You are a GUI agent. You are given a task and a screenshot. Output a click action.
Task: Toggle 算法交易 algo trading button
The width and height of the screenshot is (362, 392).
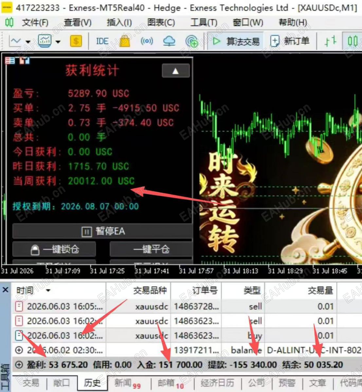[235, 41]
